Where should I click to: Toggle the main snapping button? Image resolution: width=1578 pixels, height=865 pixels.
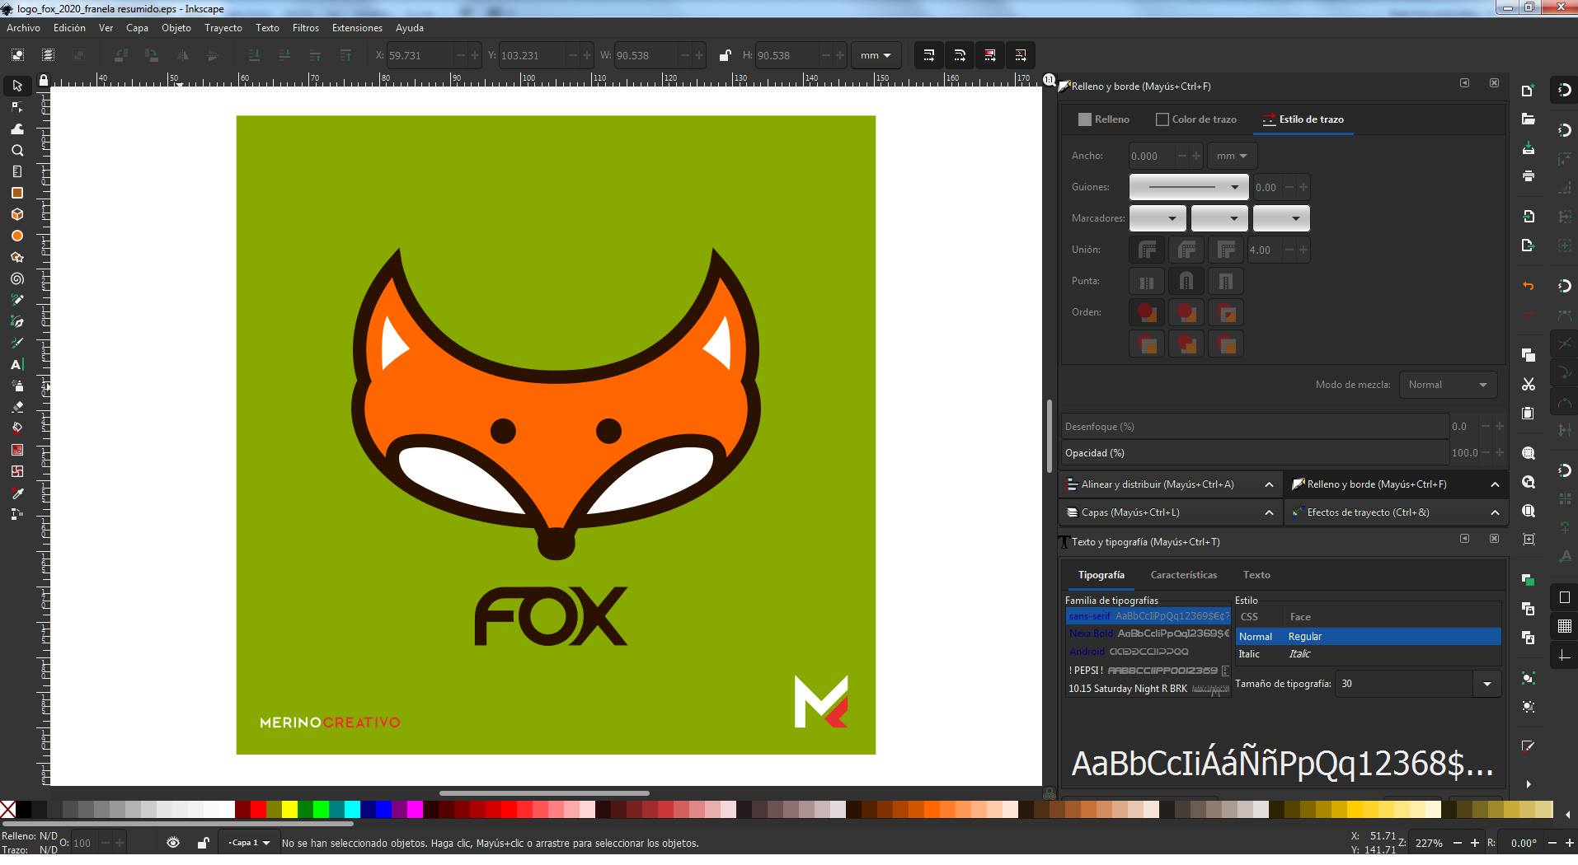tap(1564, 90)
